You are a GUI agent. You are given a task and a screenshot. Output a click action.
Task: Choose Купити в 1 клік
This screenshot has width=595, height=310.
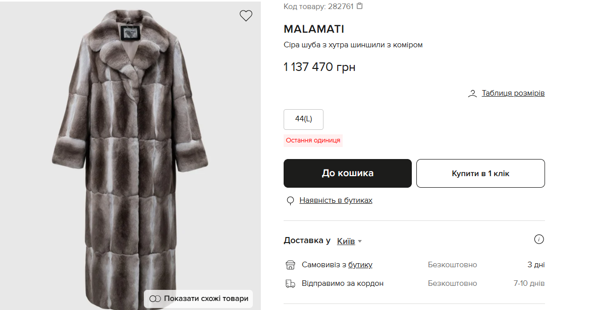480,173
